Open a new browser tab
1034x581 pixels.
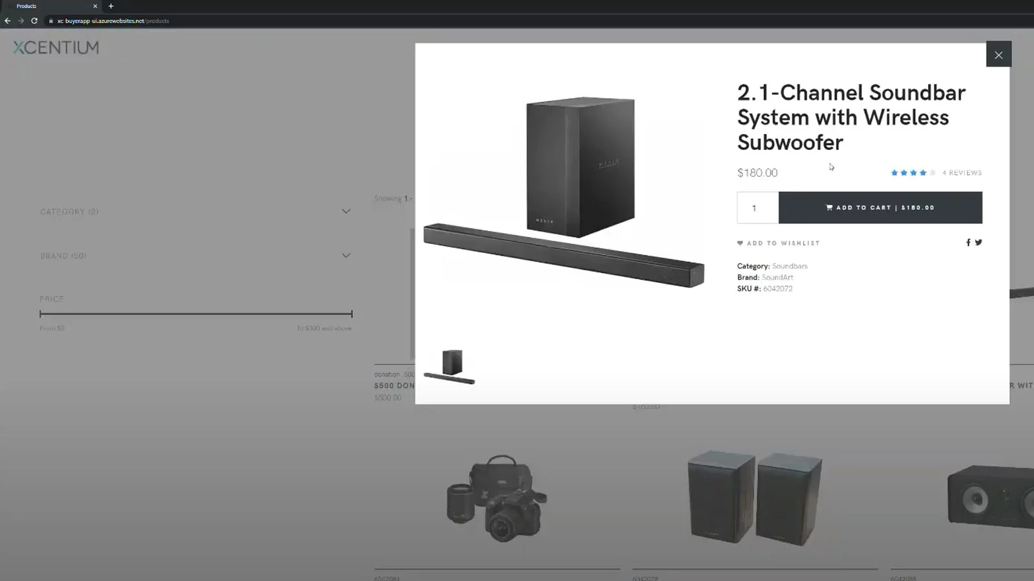point(111,6)
